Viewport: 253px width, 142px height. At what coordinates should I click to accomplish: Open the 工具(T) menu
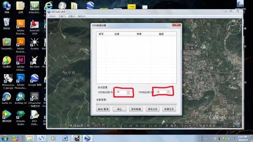pos(62,17)
